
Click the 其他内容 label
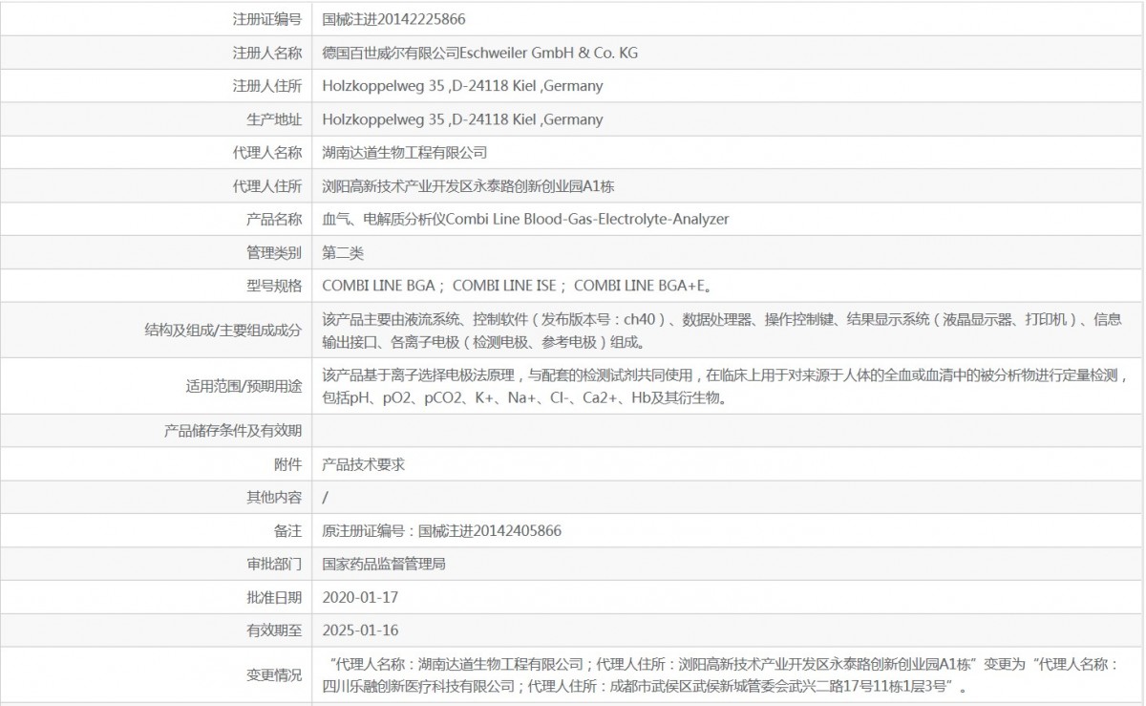pos(274,498)
